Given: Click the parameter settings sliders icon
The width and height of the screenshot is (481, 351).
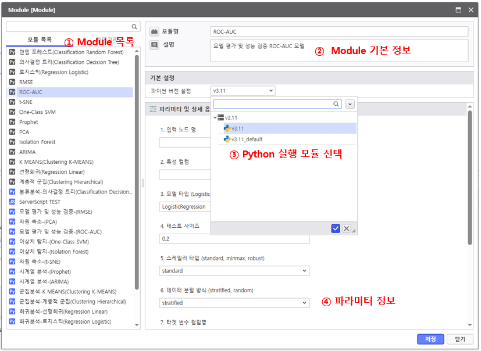Looking at the screenshot, I should 154,109.
